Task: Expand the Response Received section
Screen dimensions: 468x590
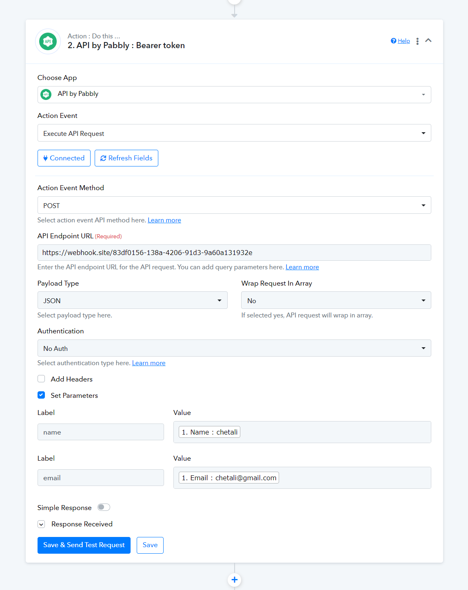Action: (x=41, y=524)
